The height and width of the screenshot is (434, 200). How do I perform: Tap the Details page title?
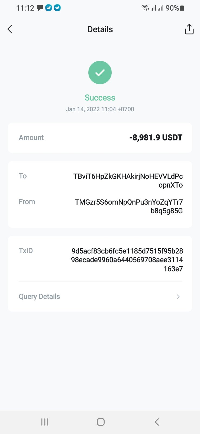(x=100, y=29)
